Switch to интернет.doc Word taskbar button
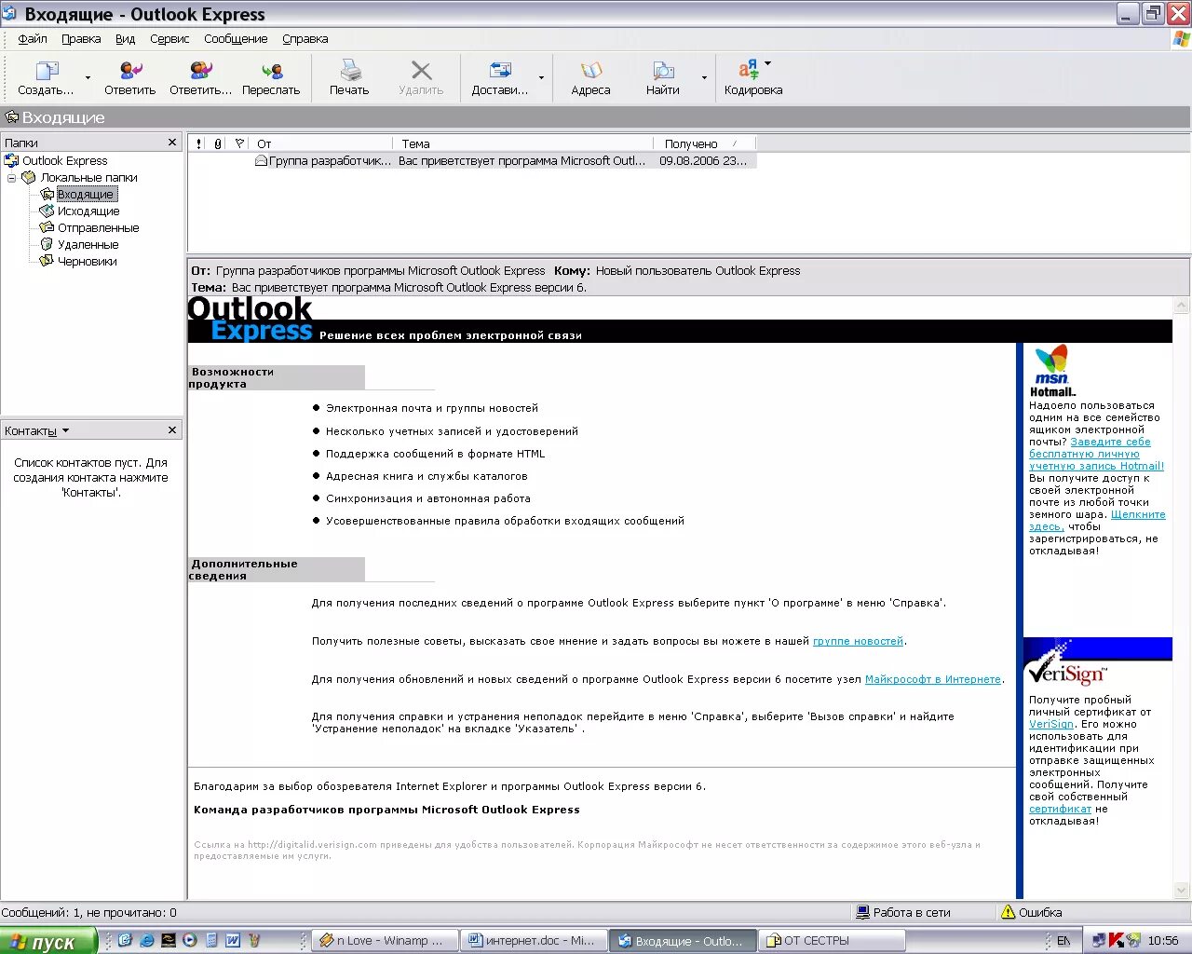The height and width of the screenshot is (954, 1192). pos(533,941)
